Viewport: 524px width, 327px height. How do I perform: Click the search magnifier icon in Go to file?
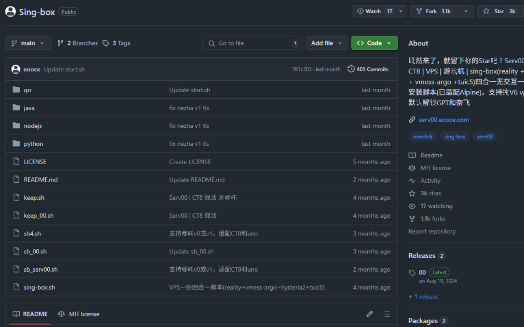(212, 43)
